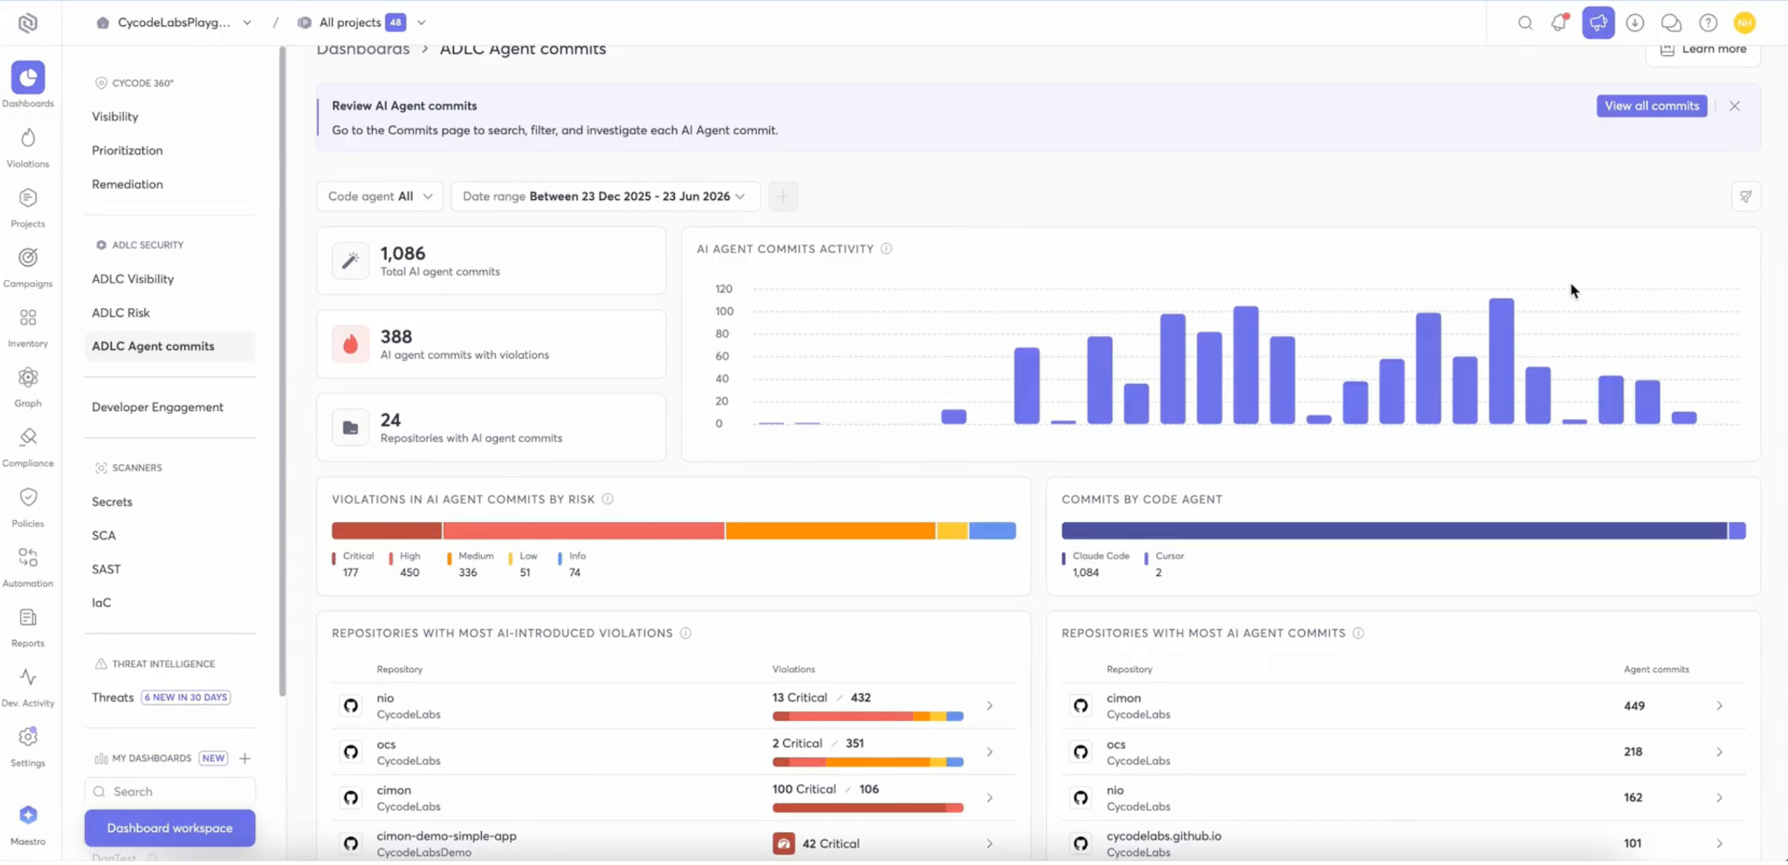Open the Code agent filter dropdown
Screen dimensions: 1788x865
click(x=380, y=196)
